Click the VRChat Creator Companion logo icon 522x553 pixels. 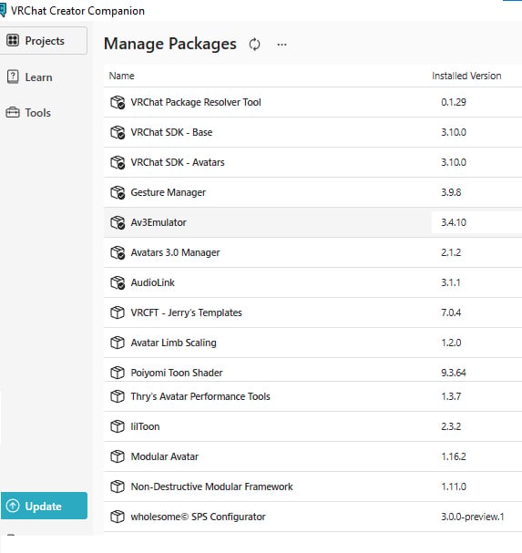tap(3, 10)
